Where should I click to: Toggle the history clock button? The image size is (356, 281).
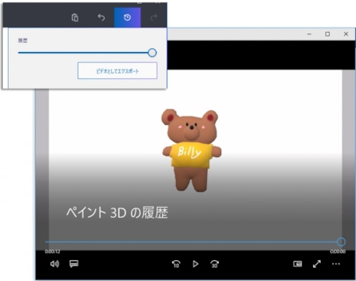click(x=127, y=17)
